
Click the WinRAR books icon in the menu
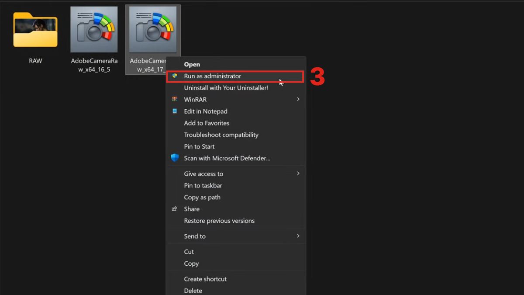pos(175,99)
